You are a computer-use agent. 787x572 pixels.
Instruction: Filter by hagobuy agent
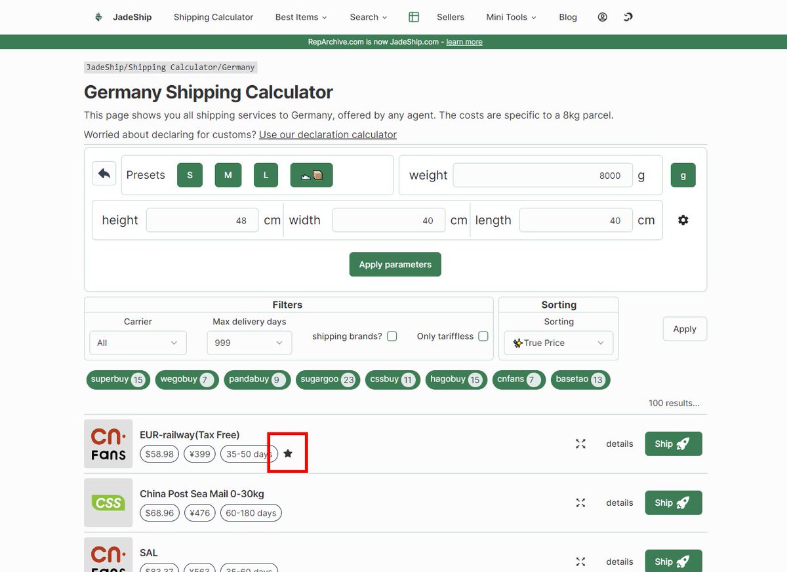[x=456, y=379]
